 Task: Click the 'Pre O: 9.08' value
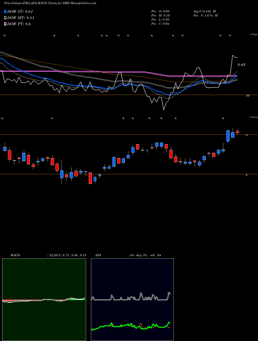click(160, 11)
